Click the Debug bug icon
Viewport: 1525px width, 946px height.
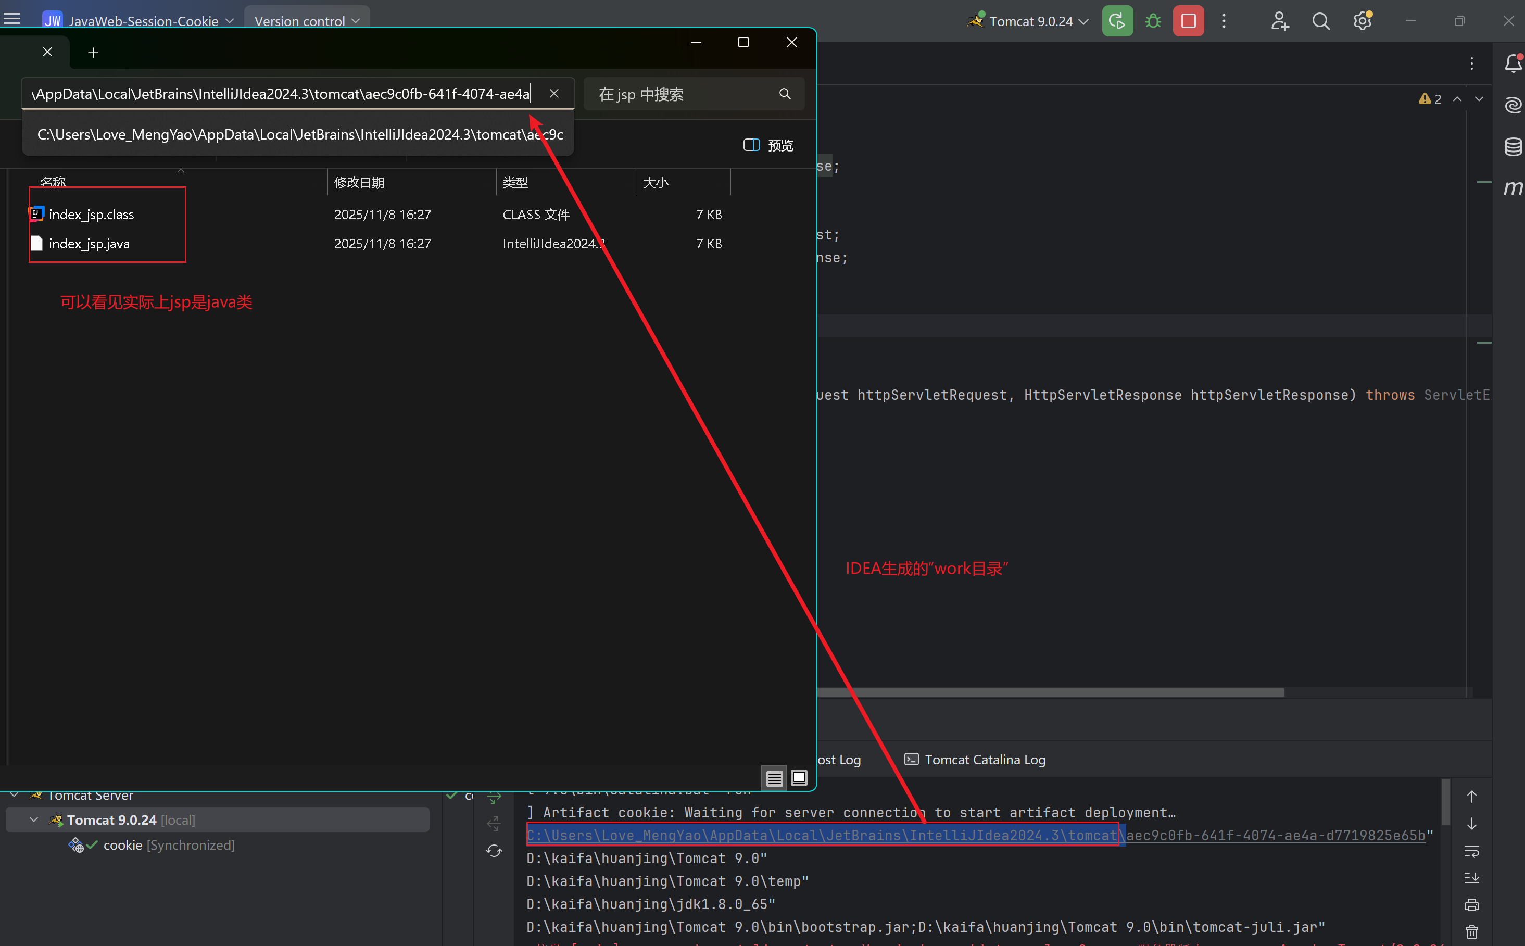[x=1153, y=21]
